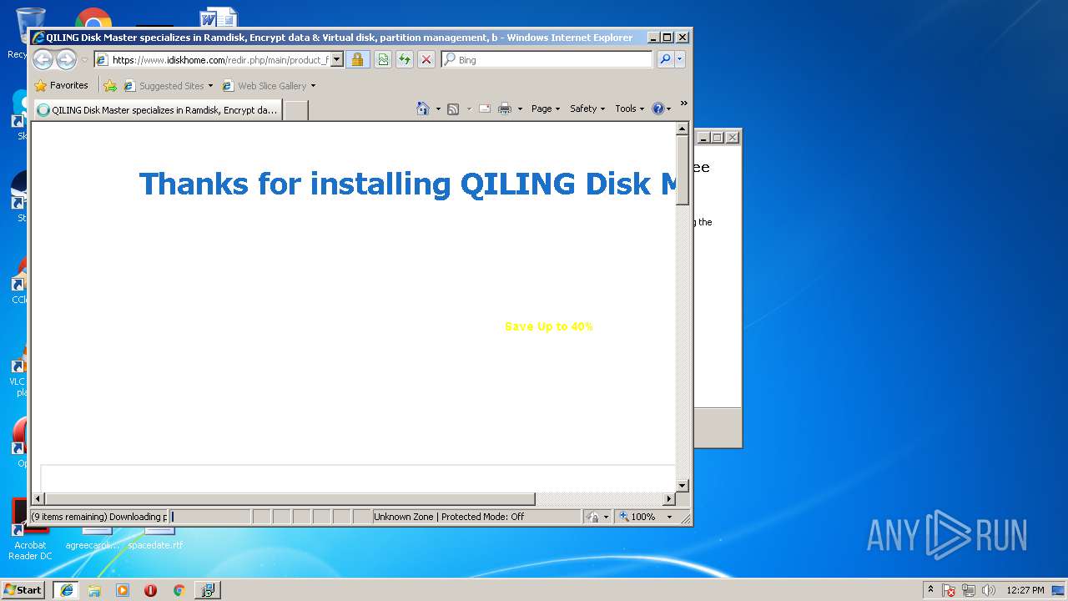Expand Home button dropdown arrow
This screenshot has height=601, width=1068.
click(438, 109)
